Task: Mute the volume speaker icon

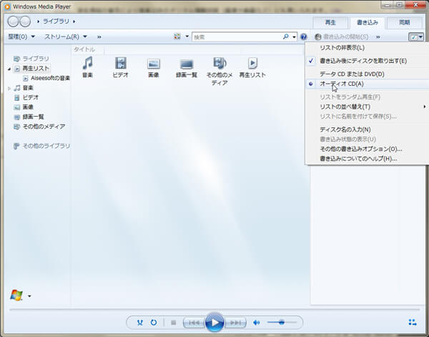Action: [x=257, y=323]
